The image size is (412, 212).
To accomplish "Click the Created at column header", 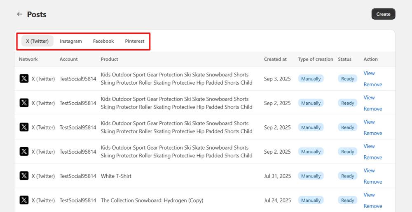I will (275, 59).
